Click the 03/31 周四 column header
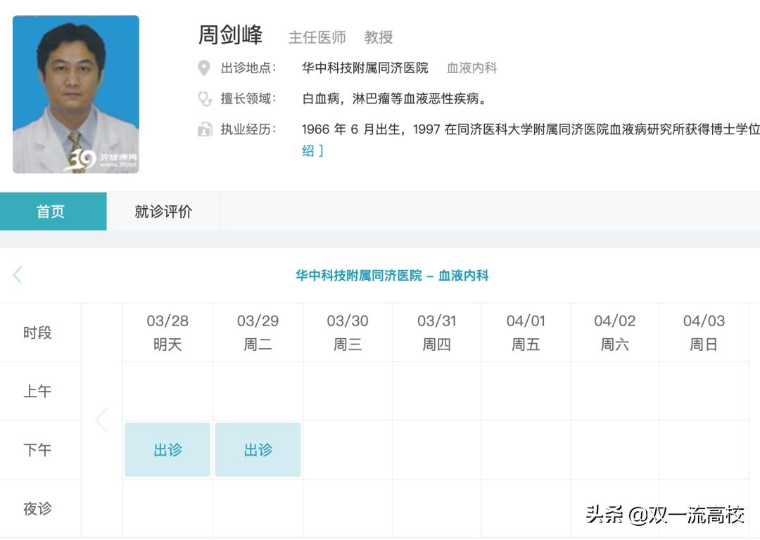This screenshot has height=540, width=760. (437, 333)
